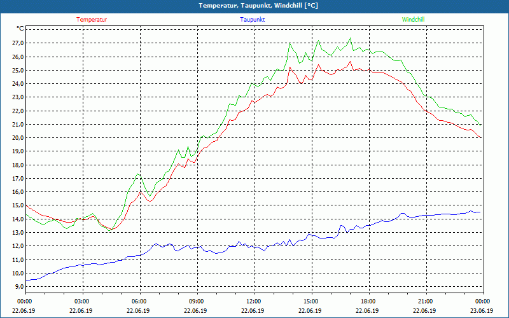Click the °C unit label on the y-axis

point(20,29)
